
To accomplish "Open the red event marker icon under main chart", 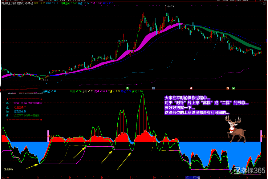I will [x=191, y=88].
